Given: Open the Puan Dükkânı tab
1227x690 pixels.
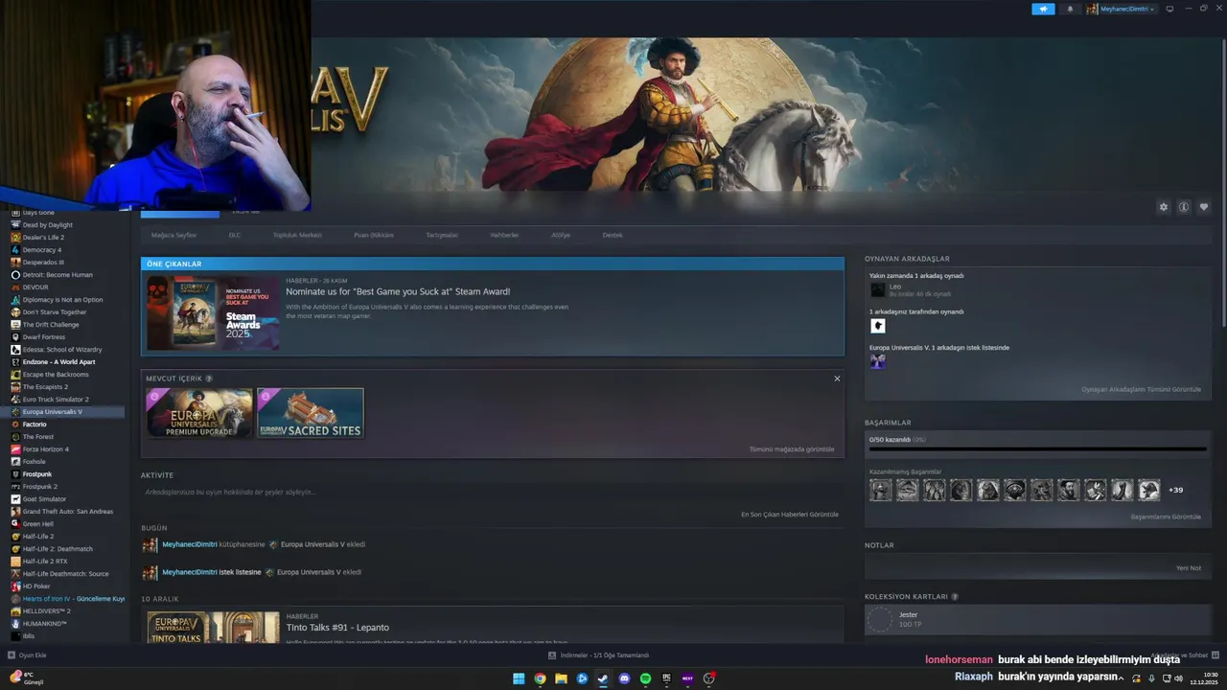Looking at the screenshot, I should click(x=374, y=235).
